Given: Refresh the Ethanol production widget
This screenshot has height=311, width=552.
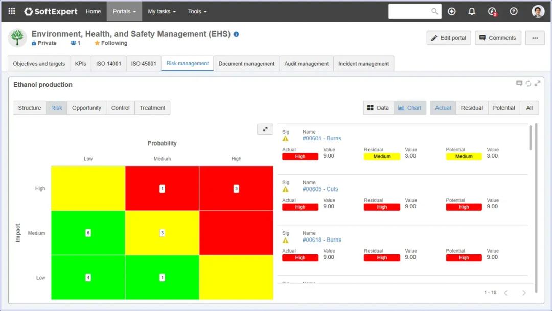Looking at the screenshot, I should [x=528, y=84].
